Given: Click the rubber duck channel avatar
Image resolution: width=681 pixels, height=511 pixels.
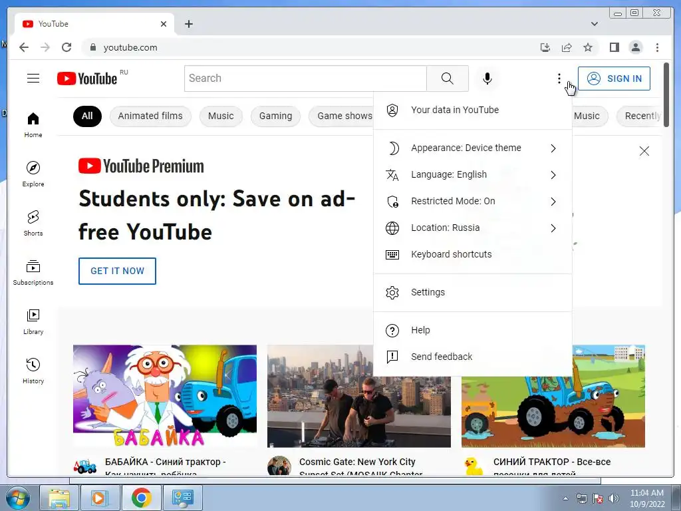Looking at the screenshot, I should click(x=474, y=466).
